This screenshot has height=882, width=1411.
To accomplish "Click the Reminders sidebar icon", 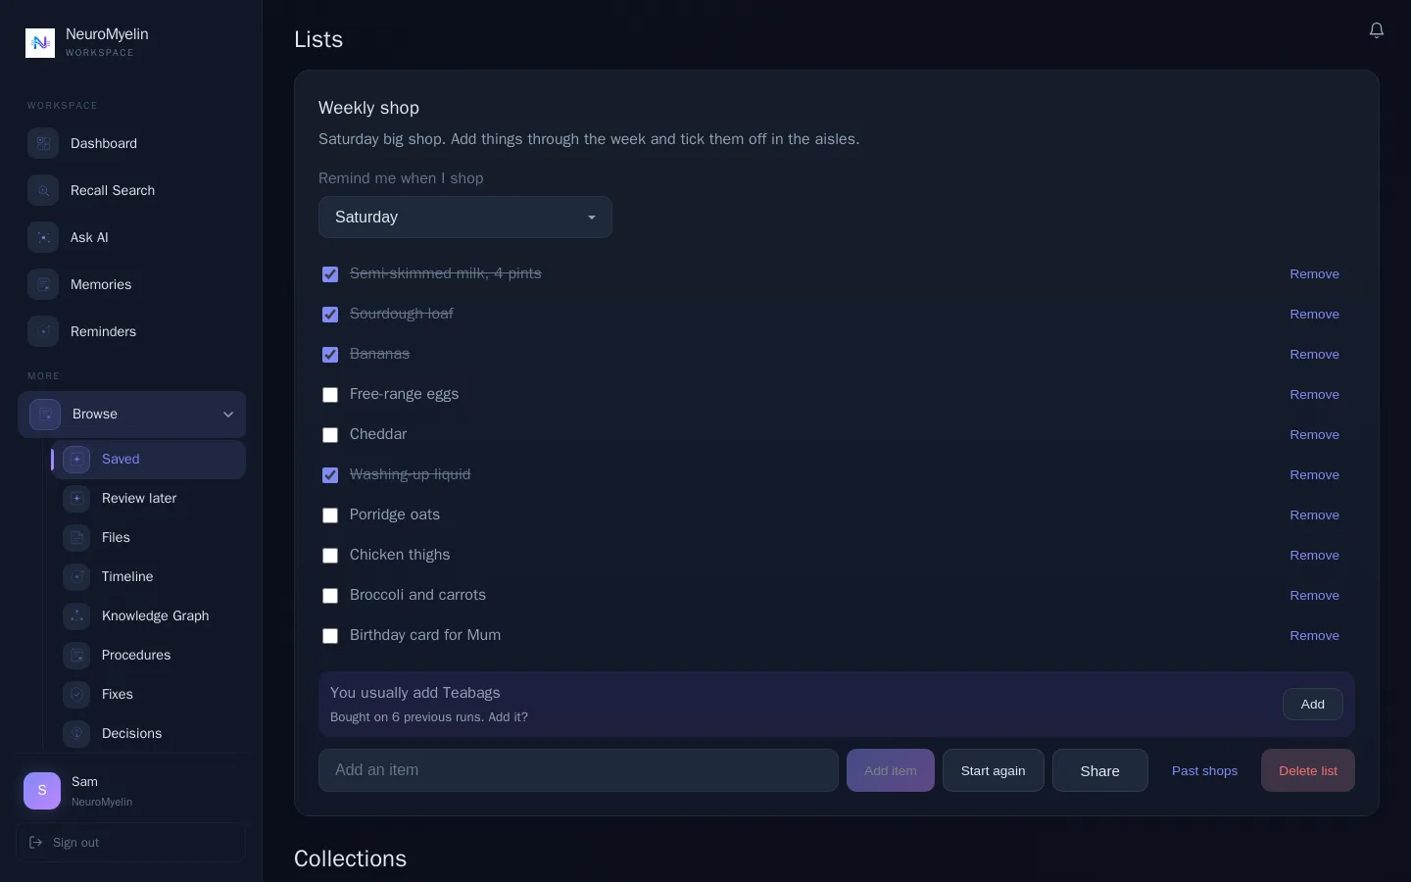I will pos(43,331).
